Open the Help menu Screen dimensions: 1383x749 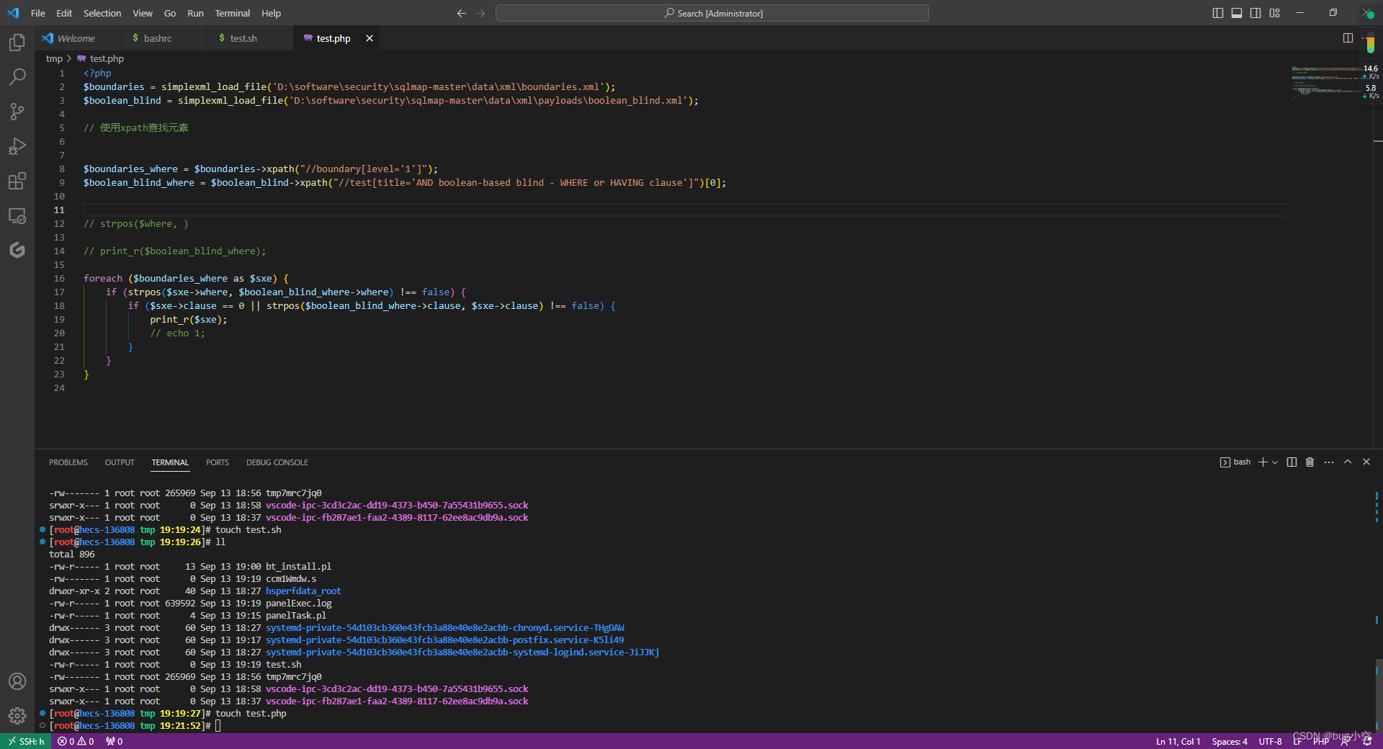coord(272,13)
